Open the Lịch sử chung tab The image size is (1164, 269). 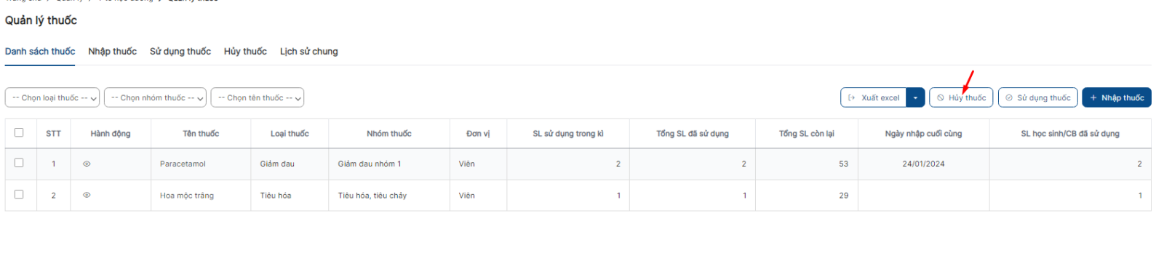pos(309,52)
